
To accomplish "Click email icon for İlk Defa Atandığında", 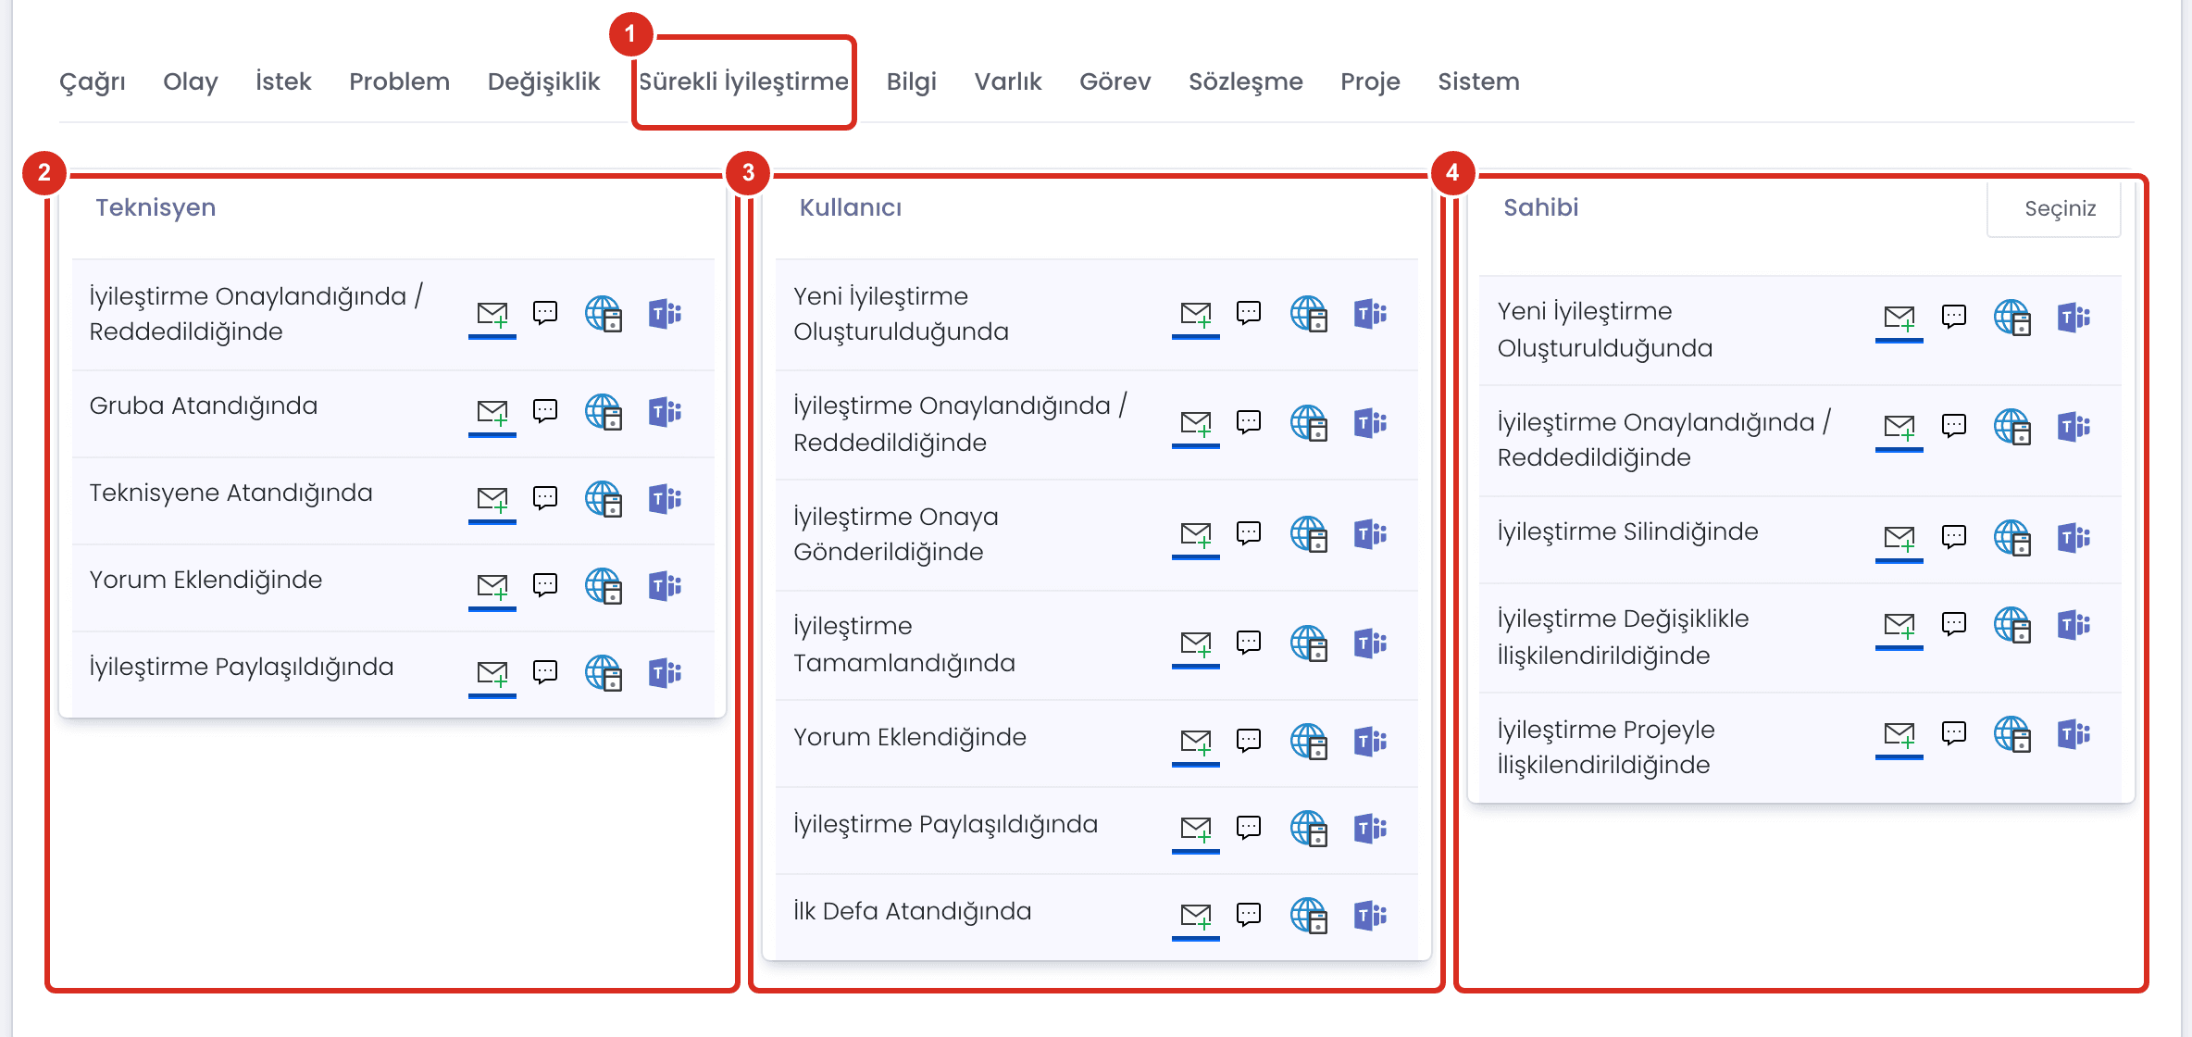I will click(1196, 917).
